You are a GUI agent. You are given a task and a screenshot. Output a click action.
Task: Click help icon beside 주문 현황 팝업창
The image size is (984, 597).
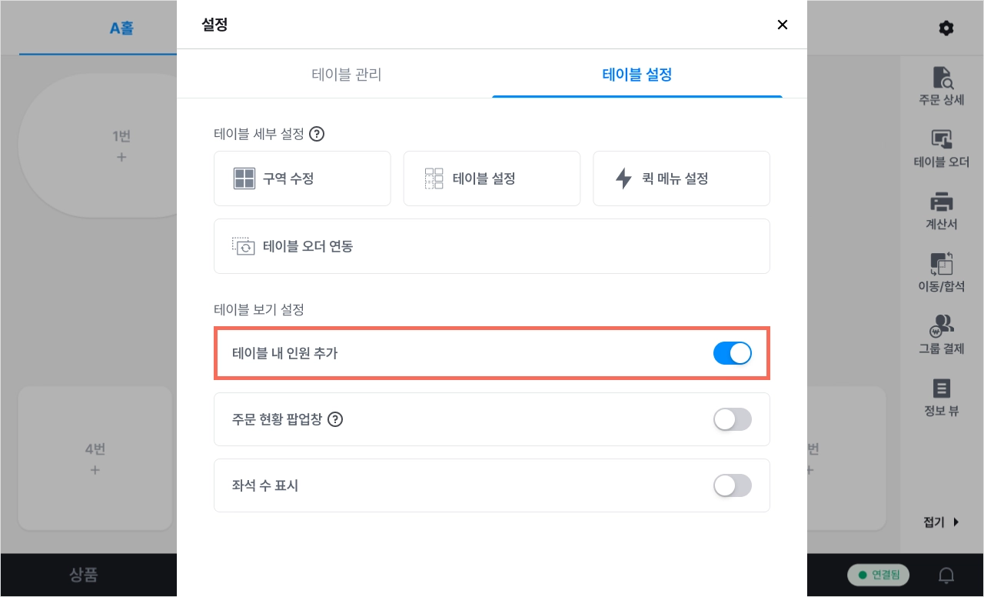(x=335, y=419)
